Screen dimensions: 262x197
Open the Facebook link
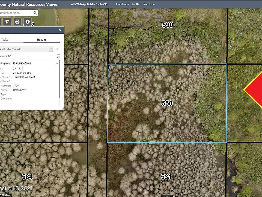click(123, 4)
